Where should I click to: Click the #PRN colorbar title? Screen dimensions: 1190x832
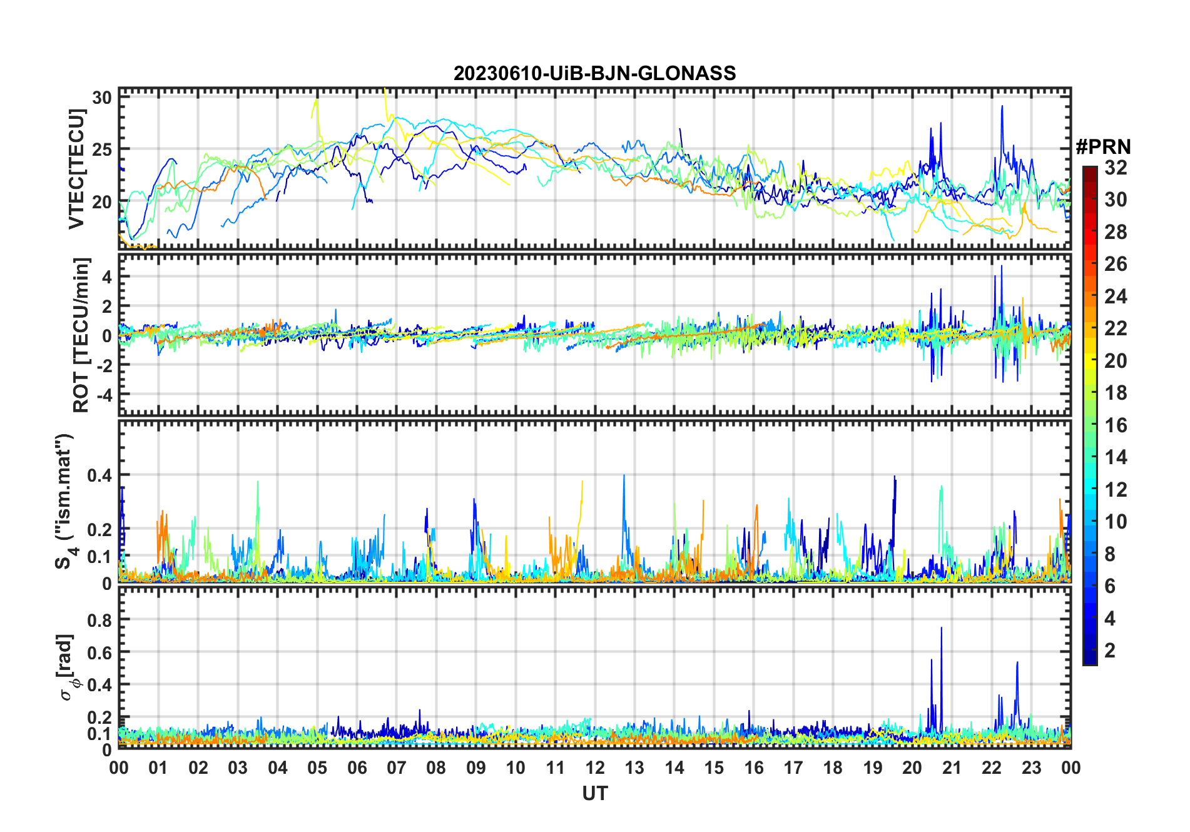pos(1103,147)
